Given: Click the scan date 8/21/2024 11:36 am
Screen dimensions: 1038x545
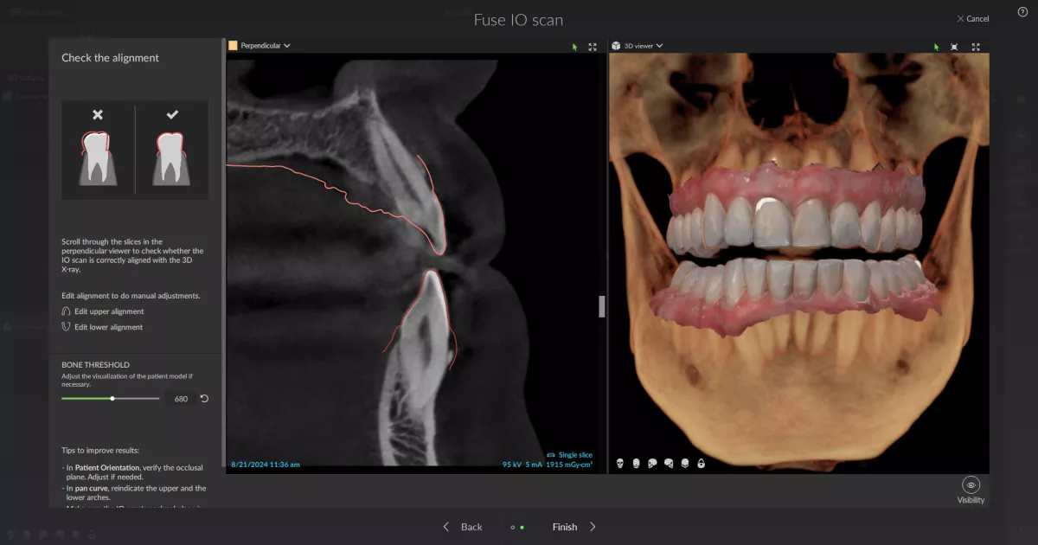Looking at the screenshot, I should click(x=266, y=465).
